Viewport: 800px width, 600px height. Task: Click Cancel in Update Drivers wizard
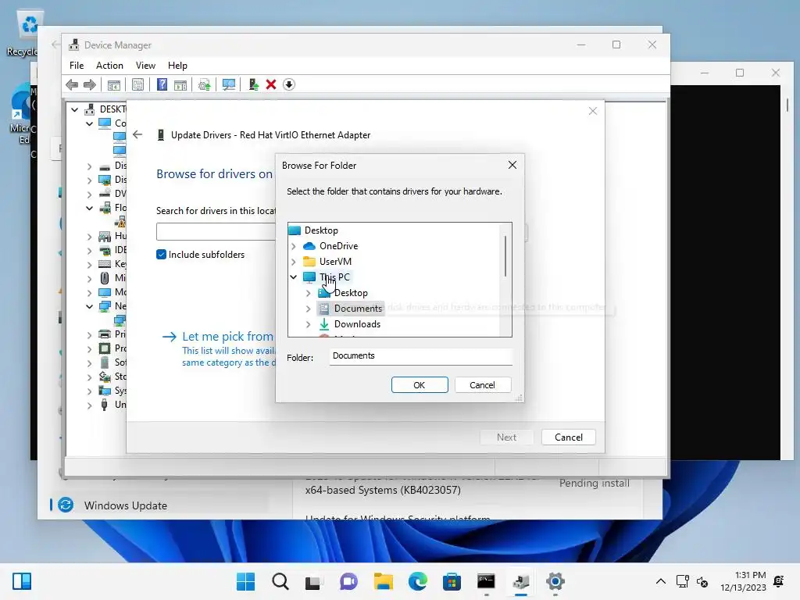(x=569, y=437)
